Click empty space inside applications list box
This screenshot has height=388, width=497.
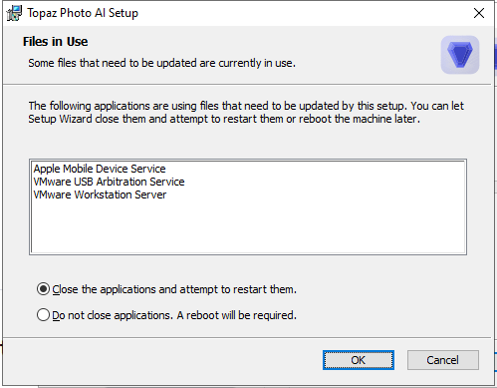coord(248,227)
